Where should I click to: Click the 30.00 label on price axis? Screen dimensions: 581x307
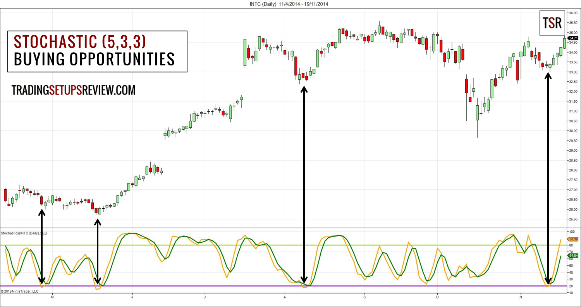pos(573,131)
